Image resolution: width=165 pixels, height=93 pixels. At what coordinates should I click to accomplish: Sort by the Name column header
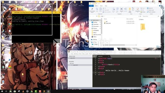[x=105, y=19]
